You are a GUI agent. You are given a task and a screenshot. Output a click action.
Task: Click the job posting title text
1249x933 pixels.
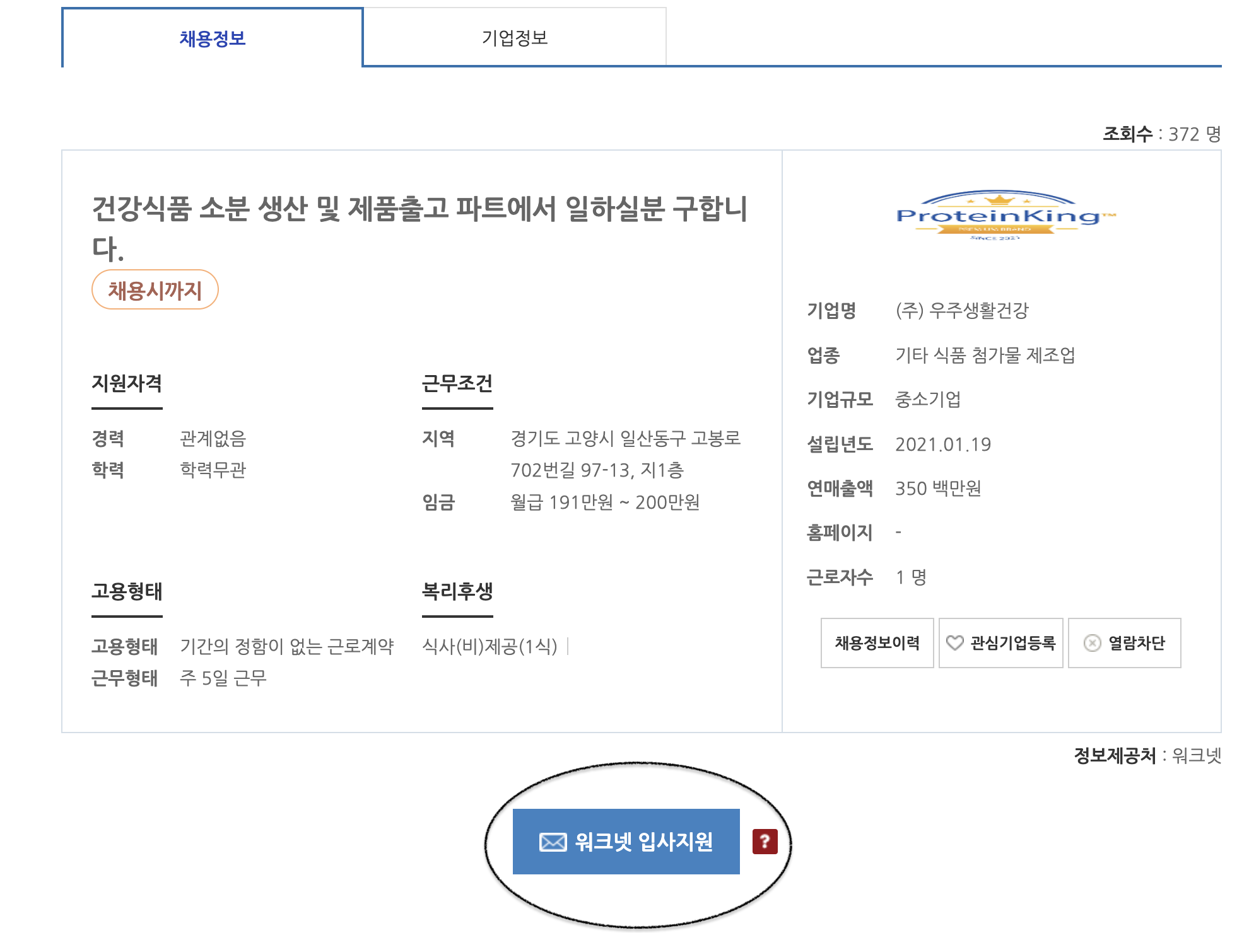point(419,209)
